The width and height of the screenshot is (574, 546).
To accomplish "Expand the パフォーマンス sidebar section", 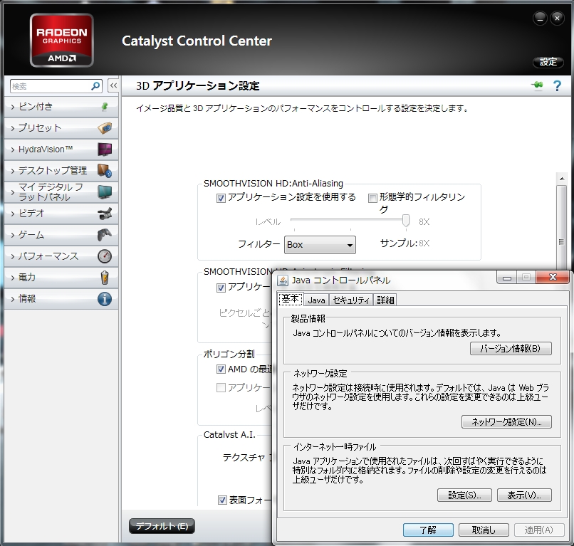I will click(61, 256).
